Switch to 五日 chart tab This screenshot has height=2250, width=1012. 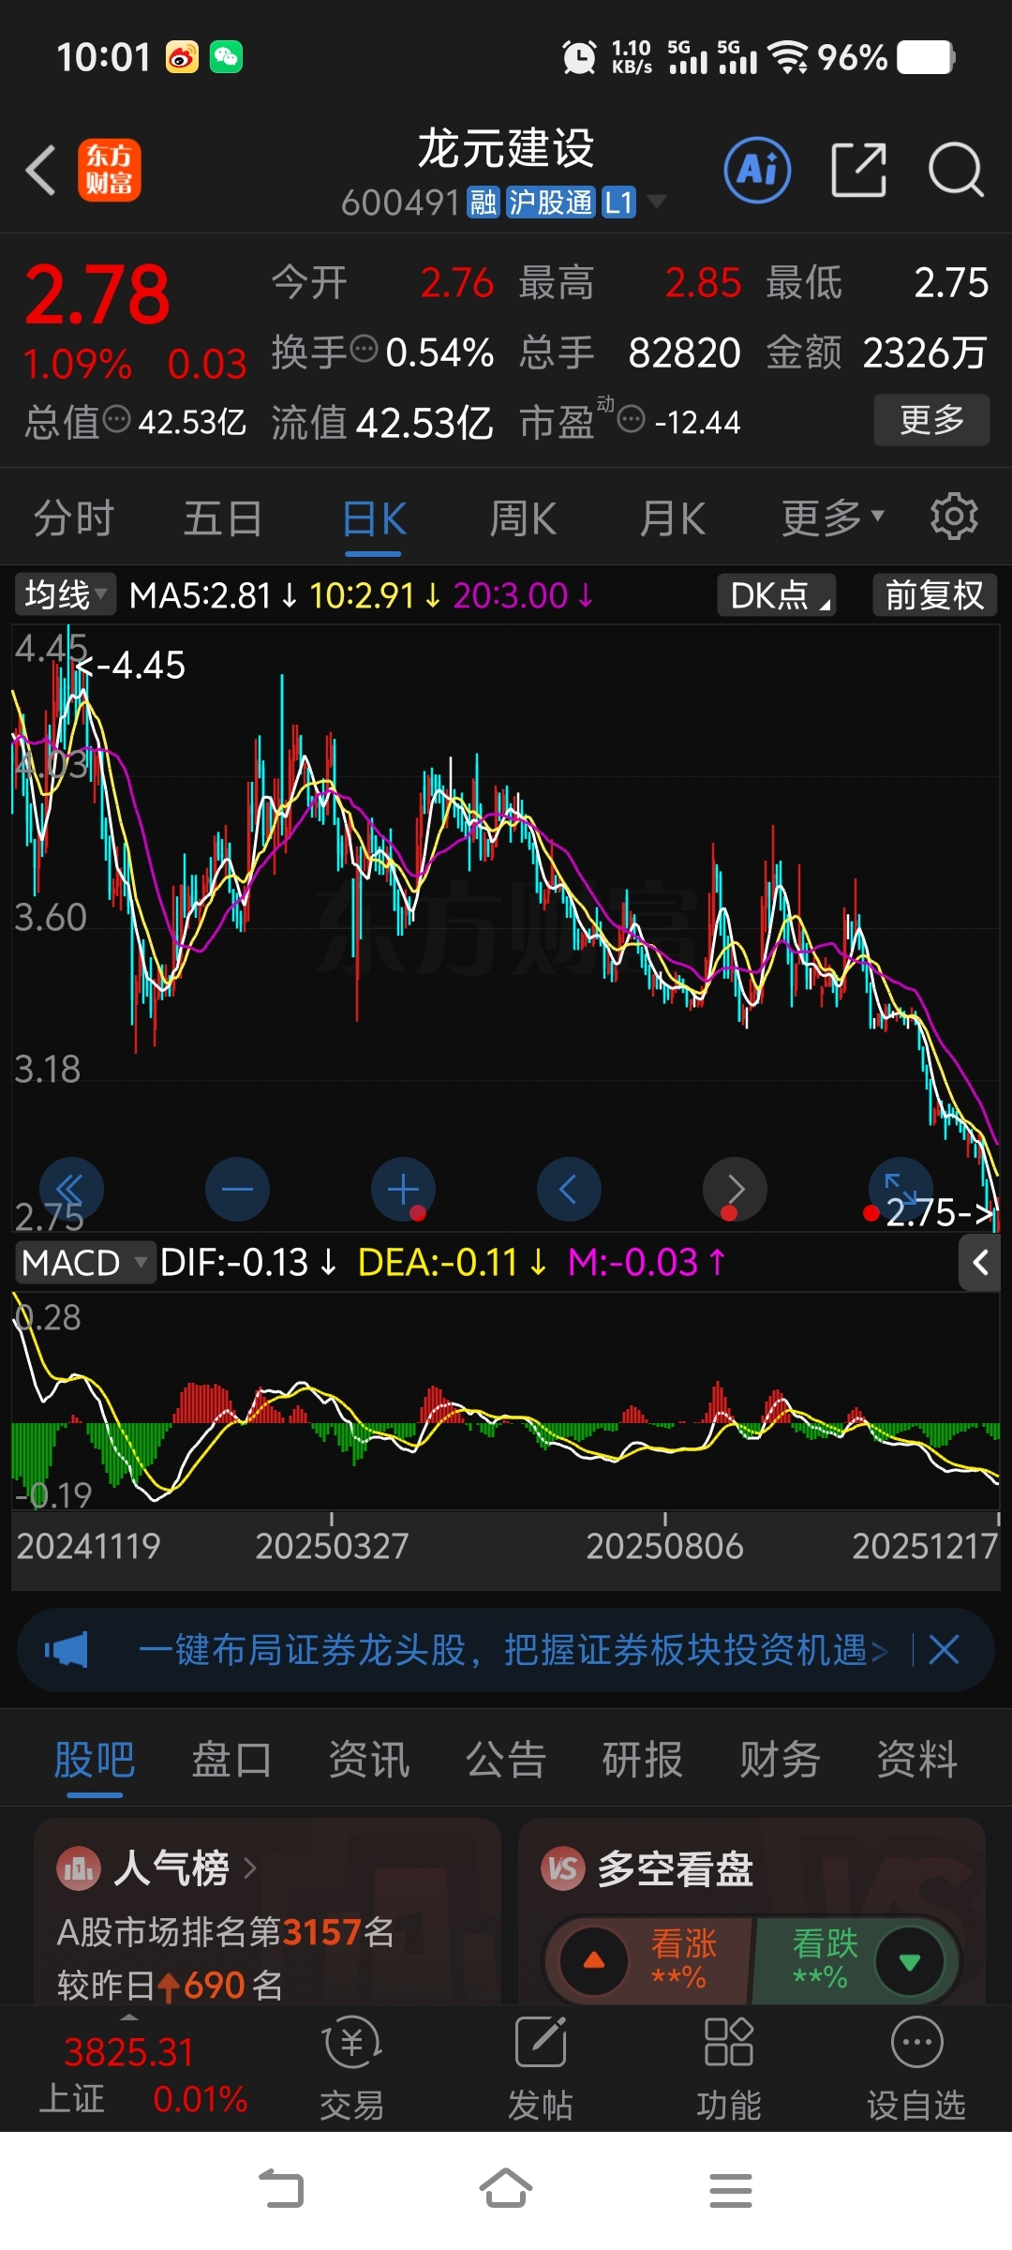pyautogui.click(x=223, y=517)
